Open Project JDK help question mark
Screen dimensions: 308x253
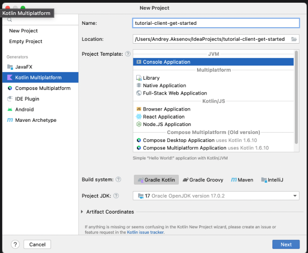click(x=116, y=196)
